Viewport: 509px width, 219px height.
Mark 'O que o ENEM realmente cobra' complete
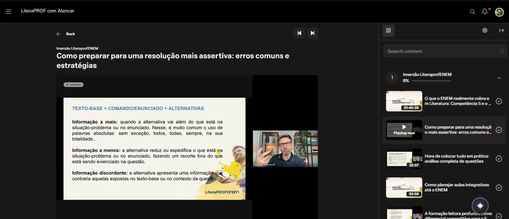(x=499, y=101)
